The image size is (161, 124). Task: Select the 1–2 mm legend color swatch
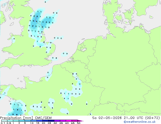click(16, 121)
